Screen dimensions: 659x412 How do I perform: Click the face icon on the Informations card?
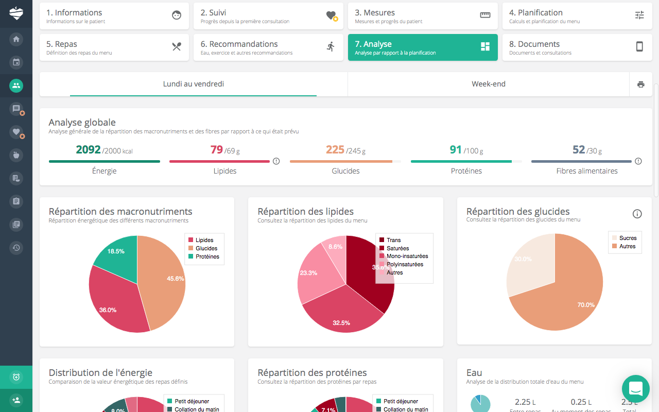point(177,15)
